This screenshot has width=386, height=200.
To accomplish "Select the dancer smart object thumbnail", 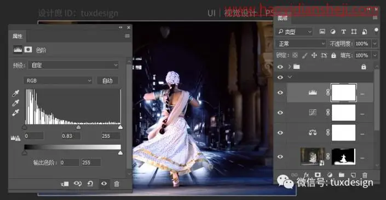I will click(313, 156).
